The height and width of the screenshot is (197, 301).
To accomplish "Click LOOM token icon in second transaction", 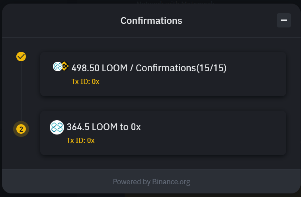I will 57,127.
